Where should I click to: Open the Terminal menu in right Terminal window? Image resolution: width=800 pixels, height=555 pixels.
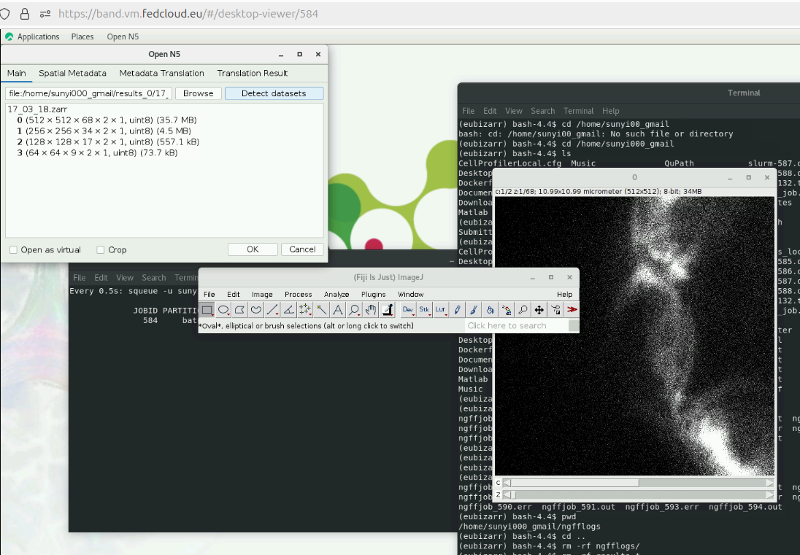click(578, 111)
